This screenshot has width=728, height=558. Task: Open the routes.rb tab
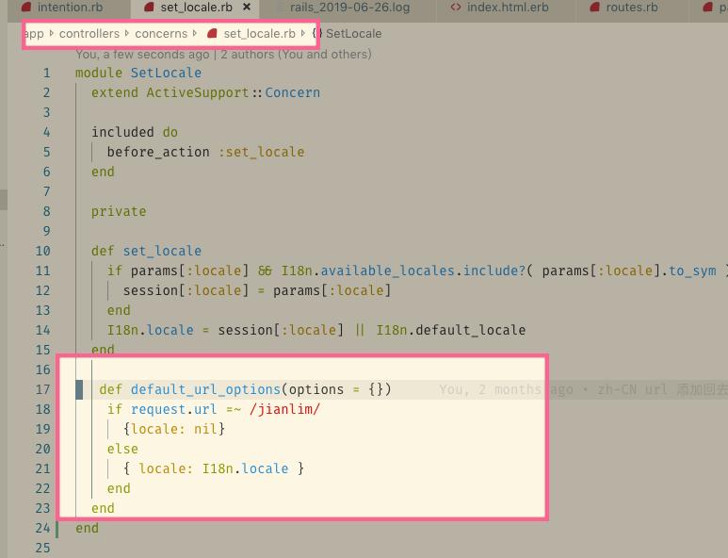[631, 8]
